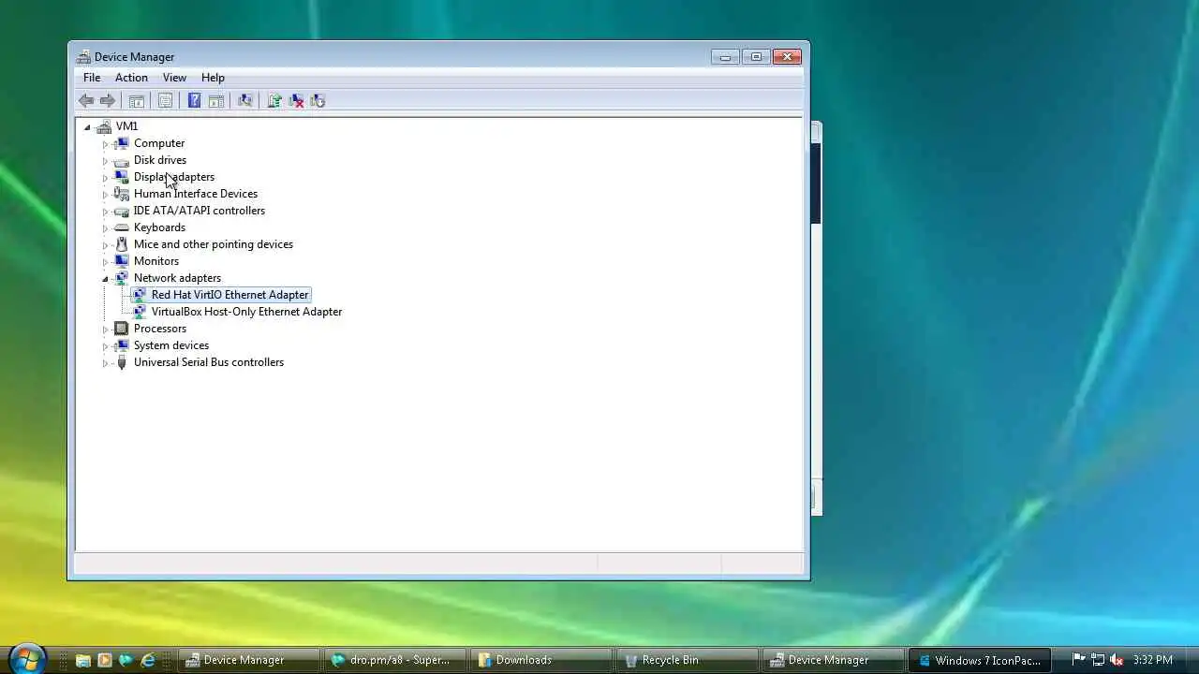Expand the Display adapters category
Screen dimensions: 1199x674
click(105, 177)
